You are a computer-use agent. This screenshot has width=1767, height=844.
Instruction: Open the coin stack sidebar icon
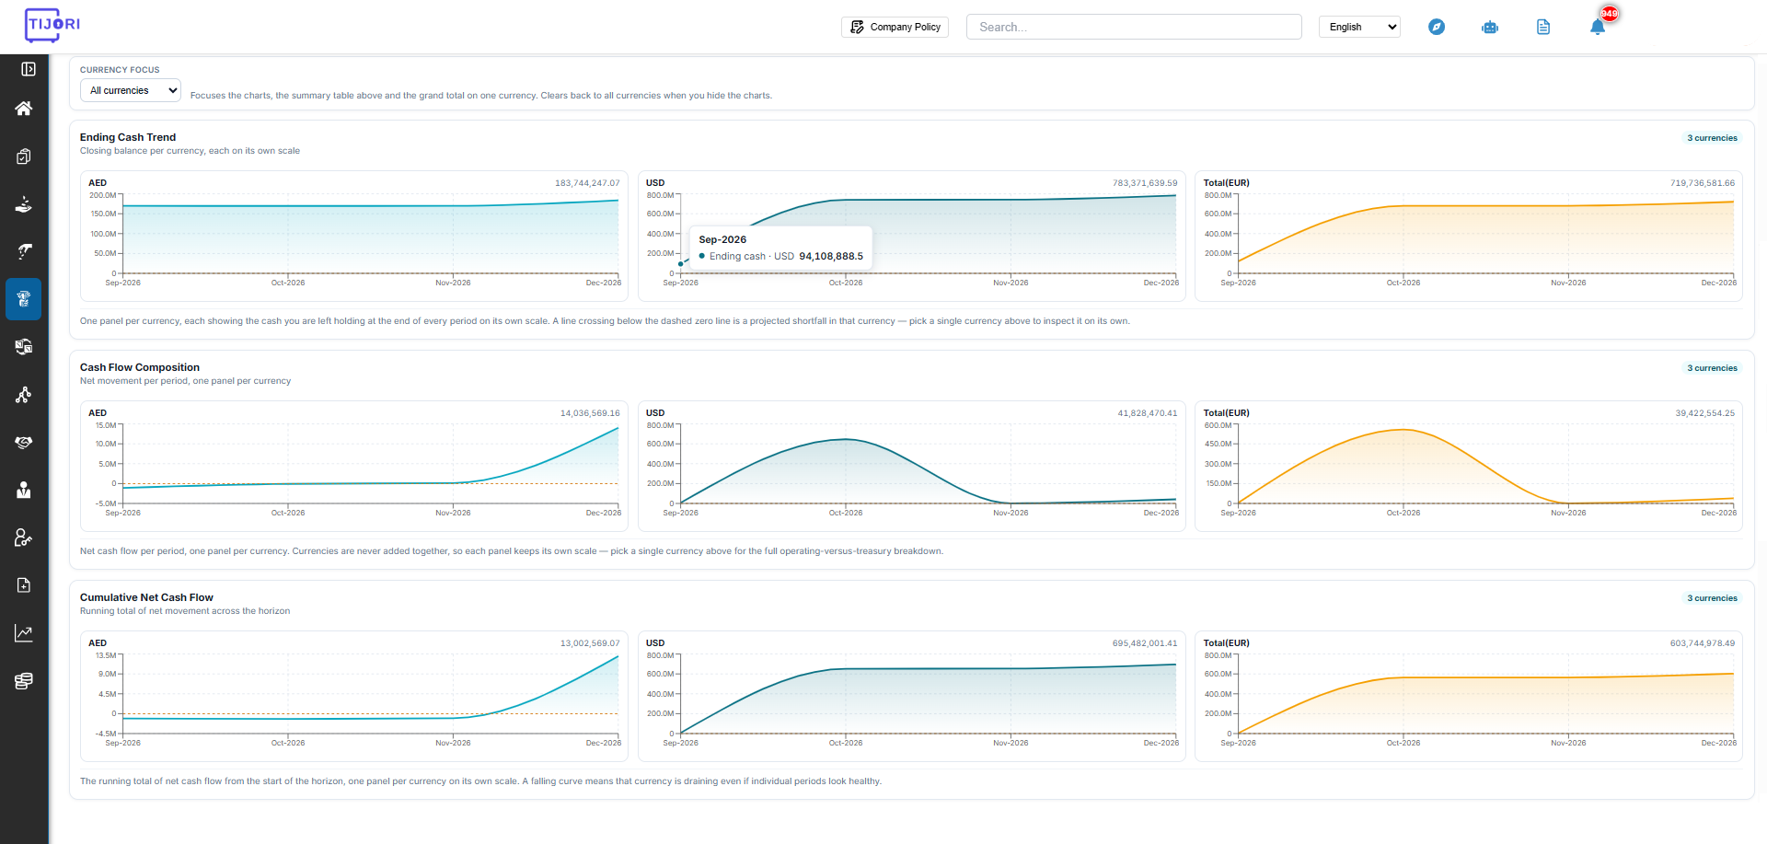[x=24, y=681]
